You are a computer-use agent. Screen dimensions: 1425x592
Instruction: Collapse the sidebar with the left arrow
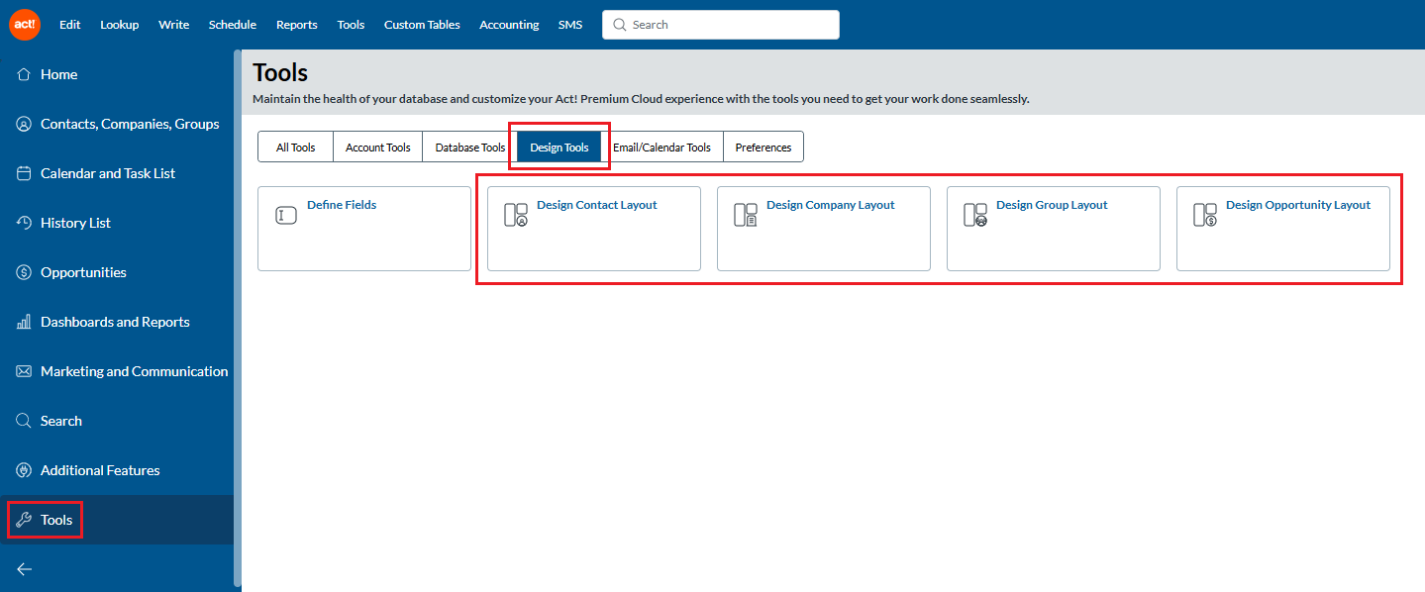[25, 569]
